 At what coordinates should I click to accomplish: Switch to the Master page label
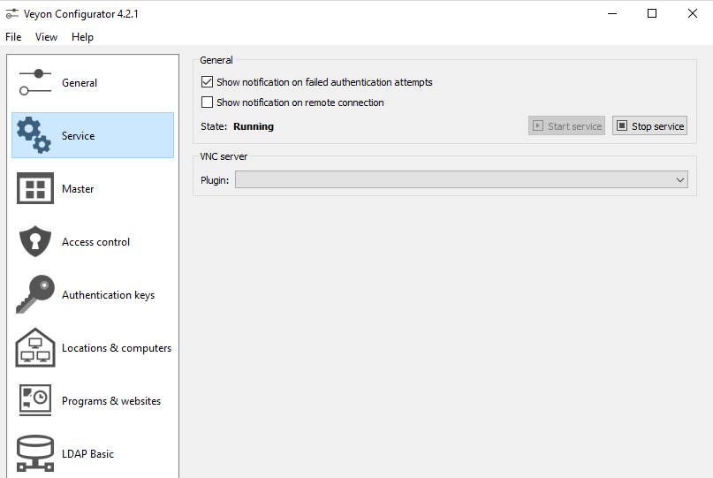78,189
